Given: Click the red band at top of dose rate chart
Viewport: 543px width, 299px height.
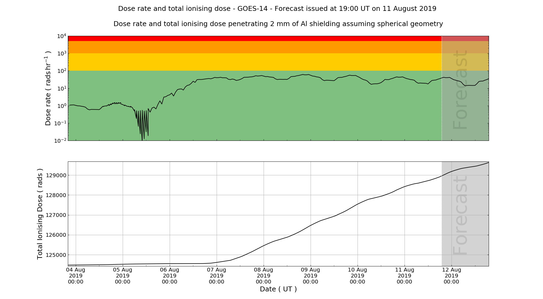Looking at the screenshot, I should tap(255, 38).
